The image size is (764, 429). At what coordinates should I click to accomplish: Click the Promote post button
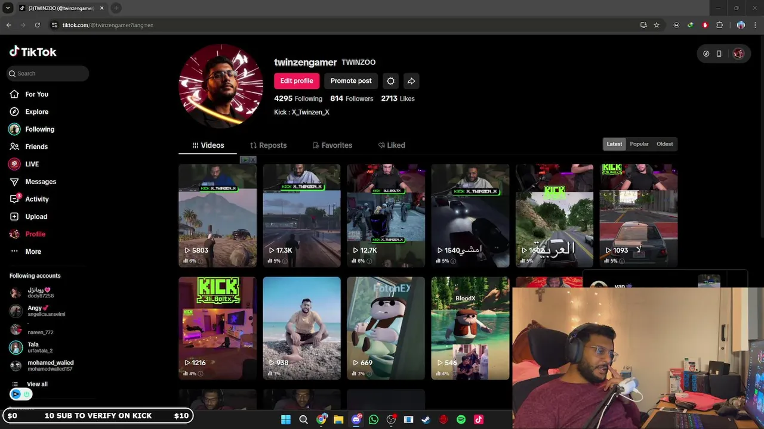pos(351,81)
